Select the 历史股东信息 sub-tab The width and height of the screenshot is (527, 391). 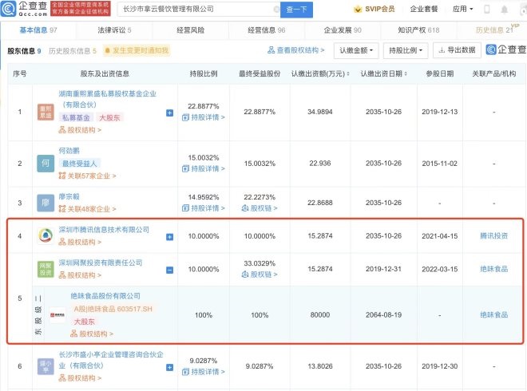[70, 50]
